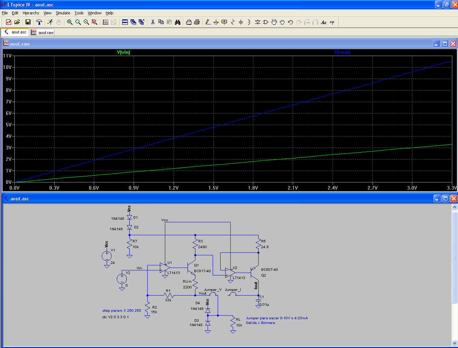Click the V(vout) trace label
Viewport: 458px width, 348px height.
[342, 52]
